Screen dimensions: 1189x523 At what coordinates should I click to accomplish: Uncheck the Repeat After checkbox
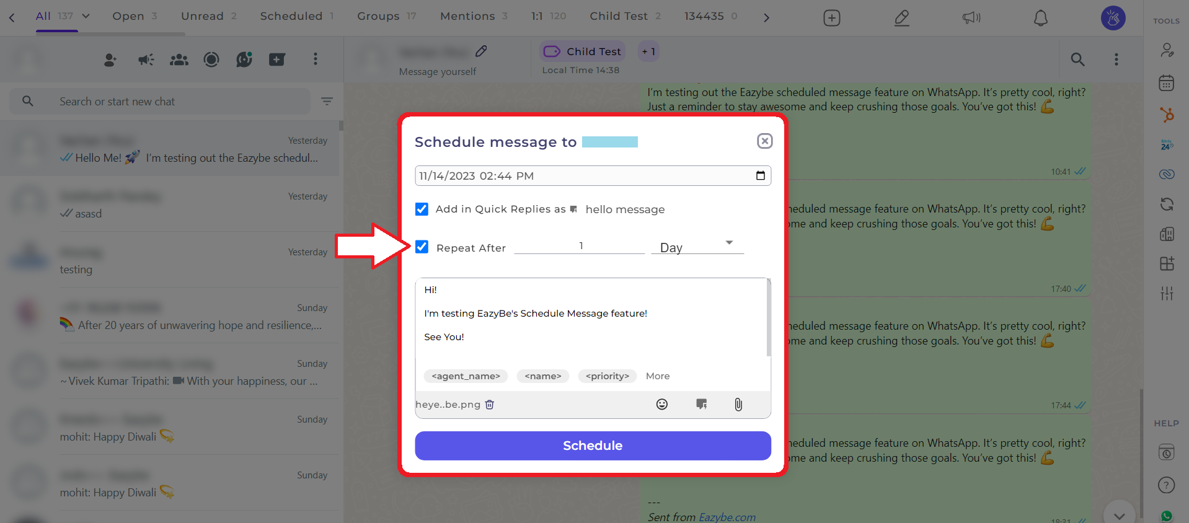[422, 247]
